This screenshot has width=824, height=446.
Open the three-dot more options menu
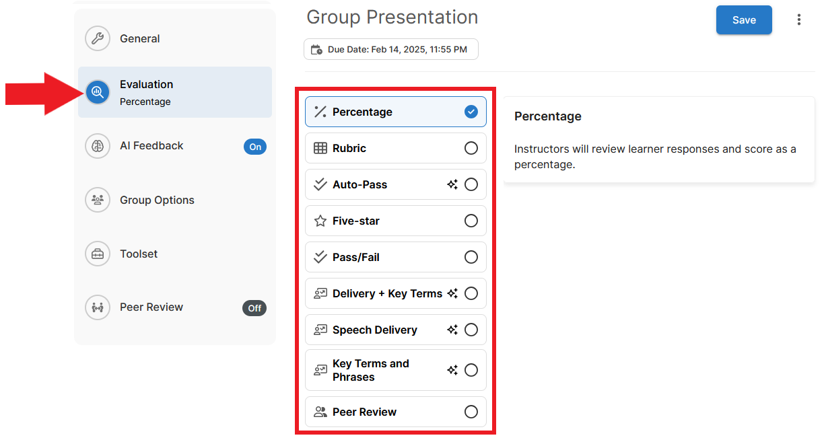click(799, 20)
